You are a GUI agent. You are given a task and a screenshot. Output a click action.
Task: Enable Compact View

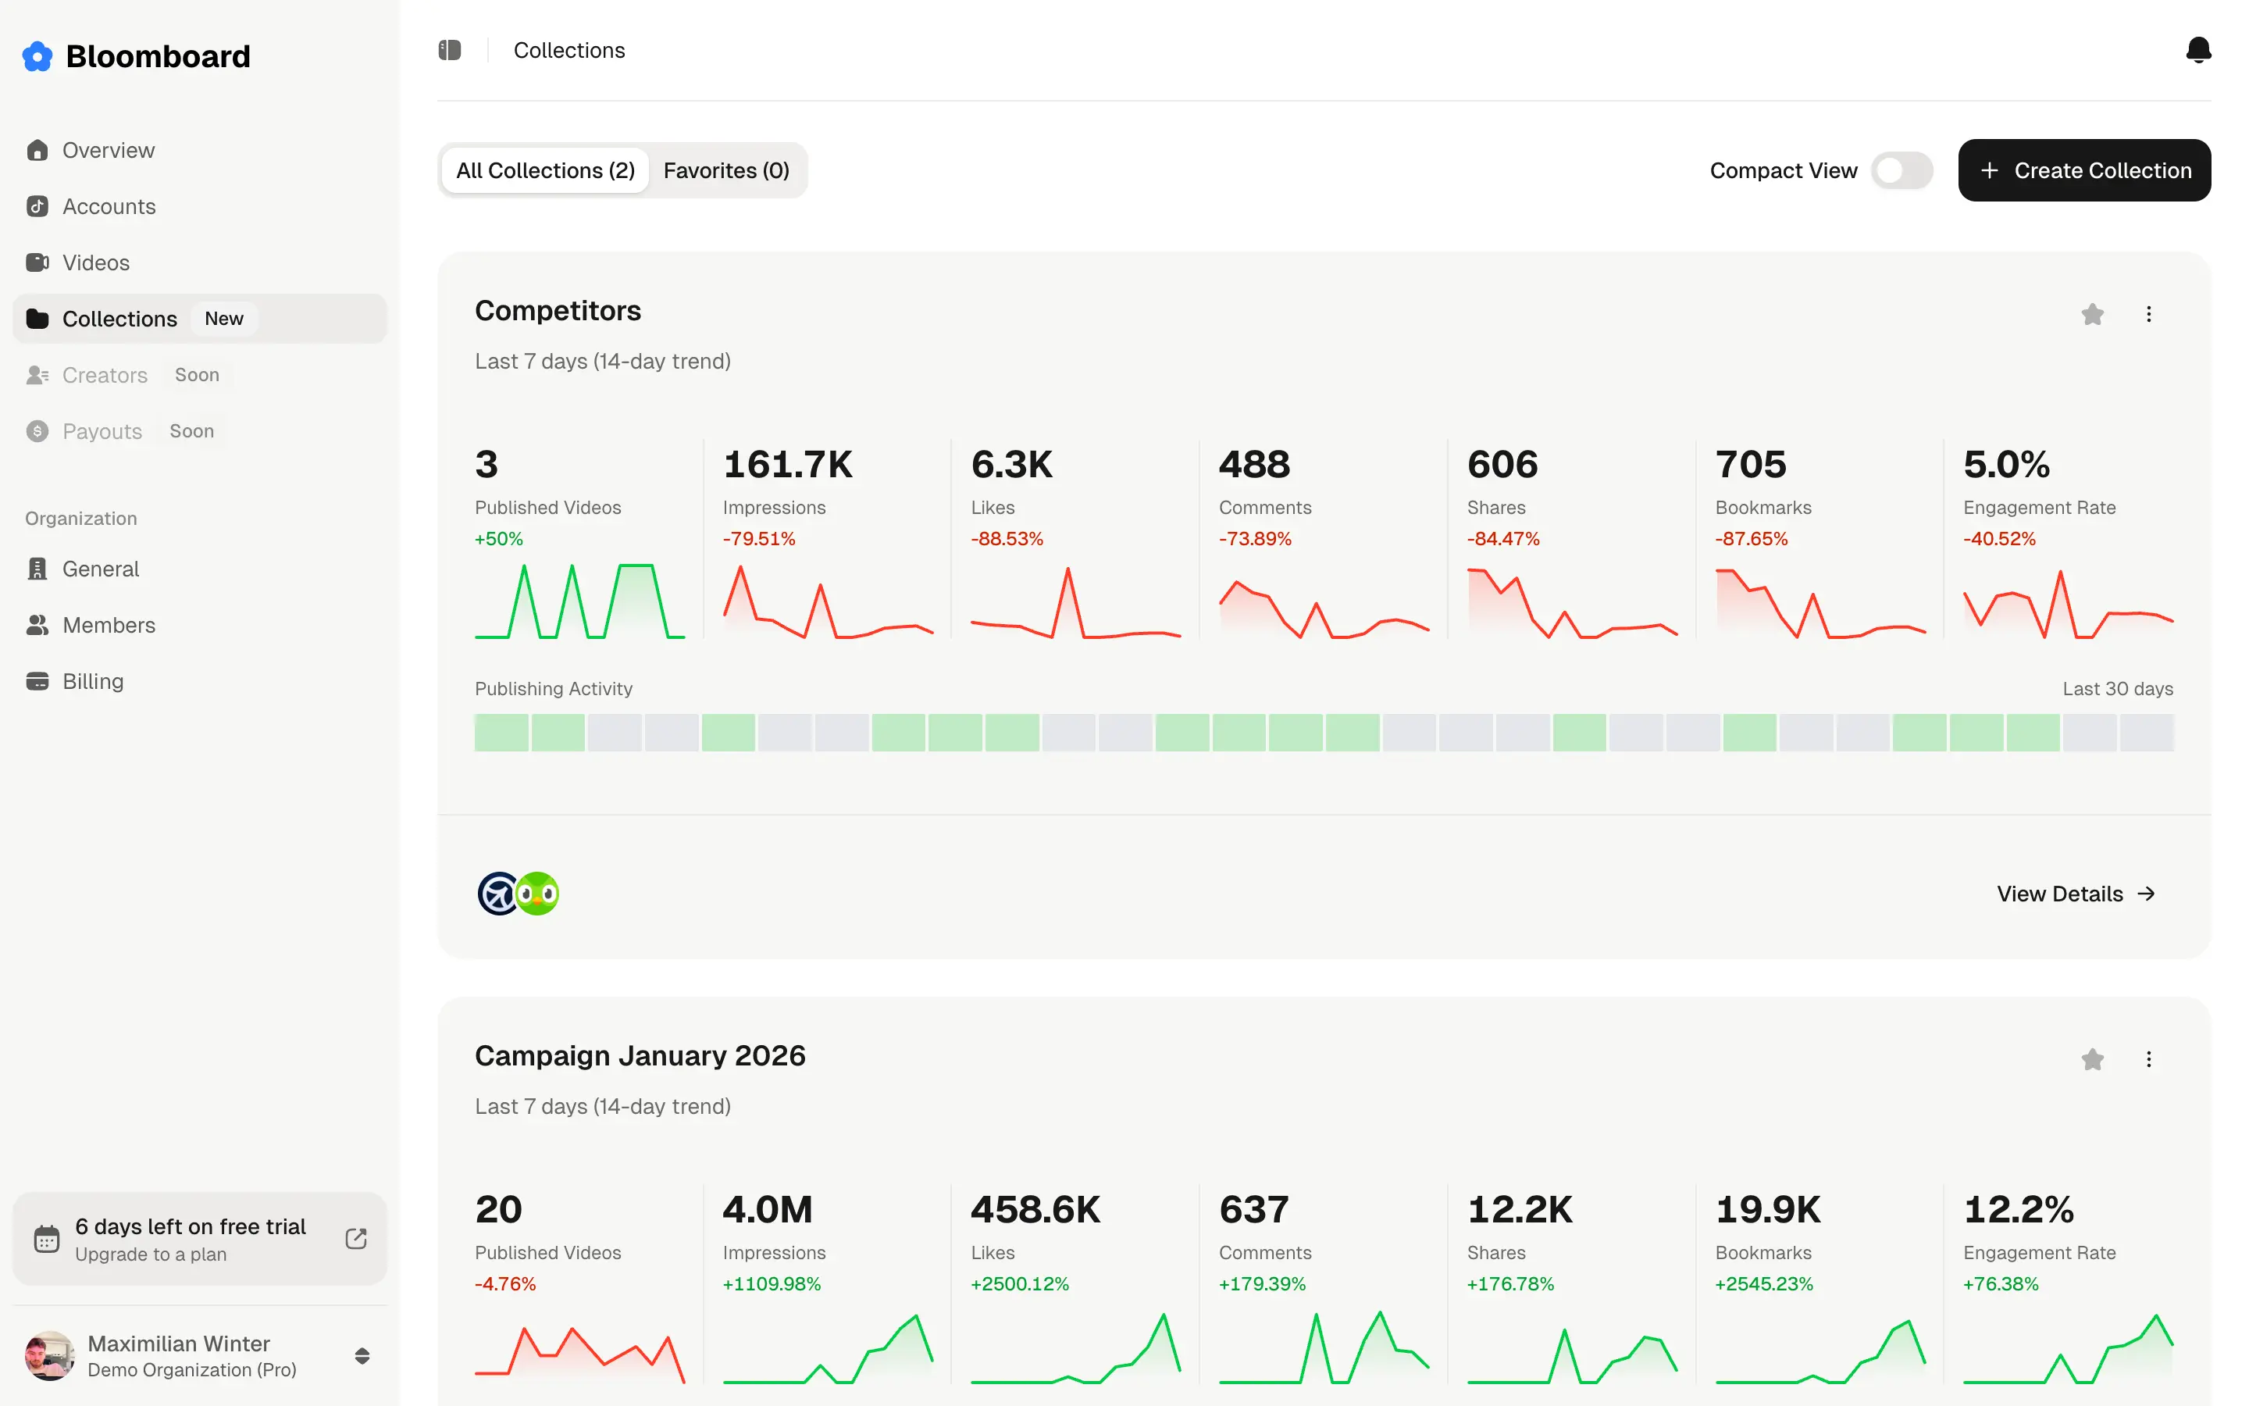pos(1901,170)
